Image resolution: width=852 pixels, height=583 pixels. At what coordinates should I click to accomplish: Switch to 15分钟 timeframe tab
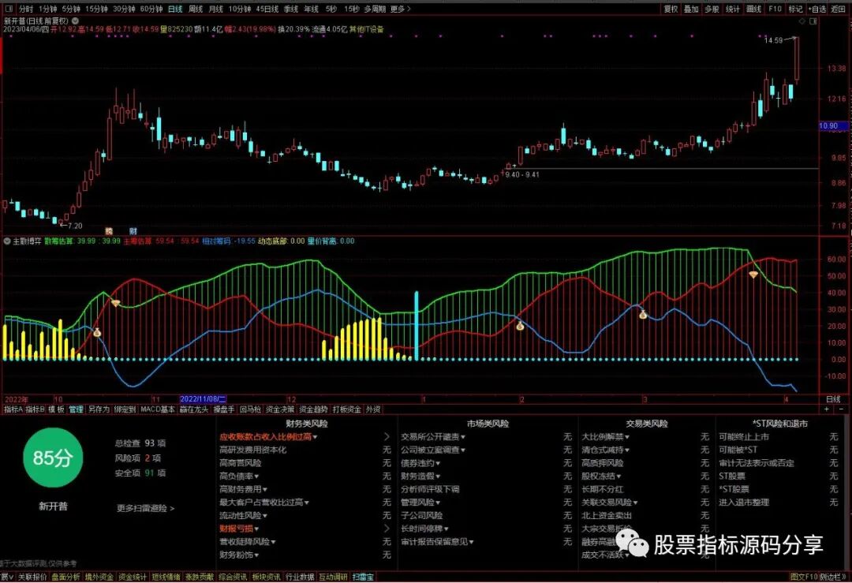pos(97,9)
